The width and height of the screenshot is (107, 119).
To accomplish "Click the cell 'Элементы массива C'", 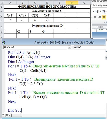I will coord(47,11).
